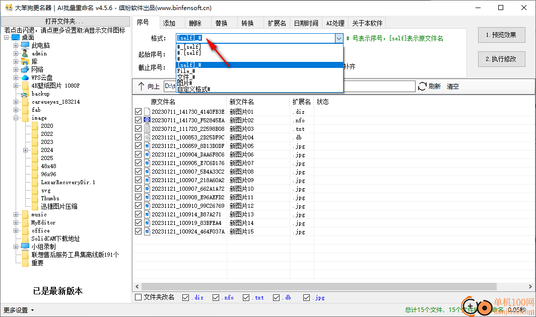Select the 迅捷图片压缩 folder
The image size is (536, 317).
(59, 206)
